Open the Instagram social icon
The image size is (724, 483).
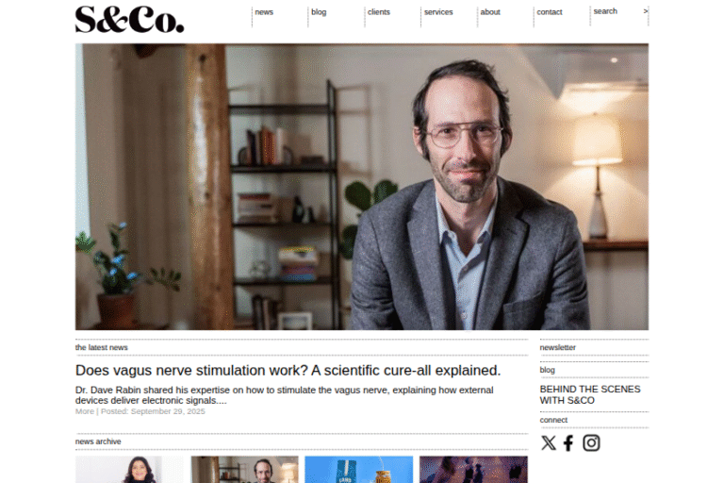[591, 442]
